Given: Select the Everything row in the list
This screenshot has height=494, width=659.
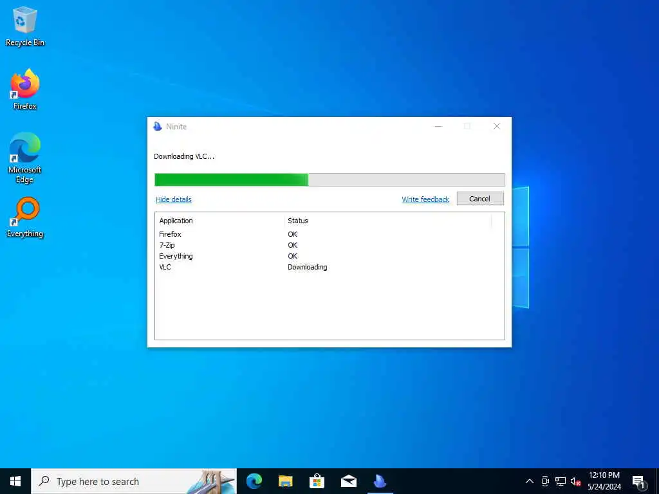Looking at the screenshot, I should coord(329,256).
